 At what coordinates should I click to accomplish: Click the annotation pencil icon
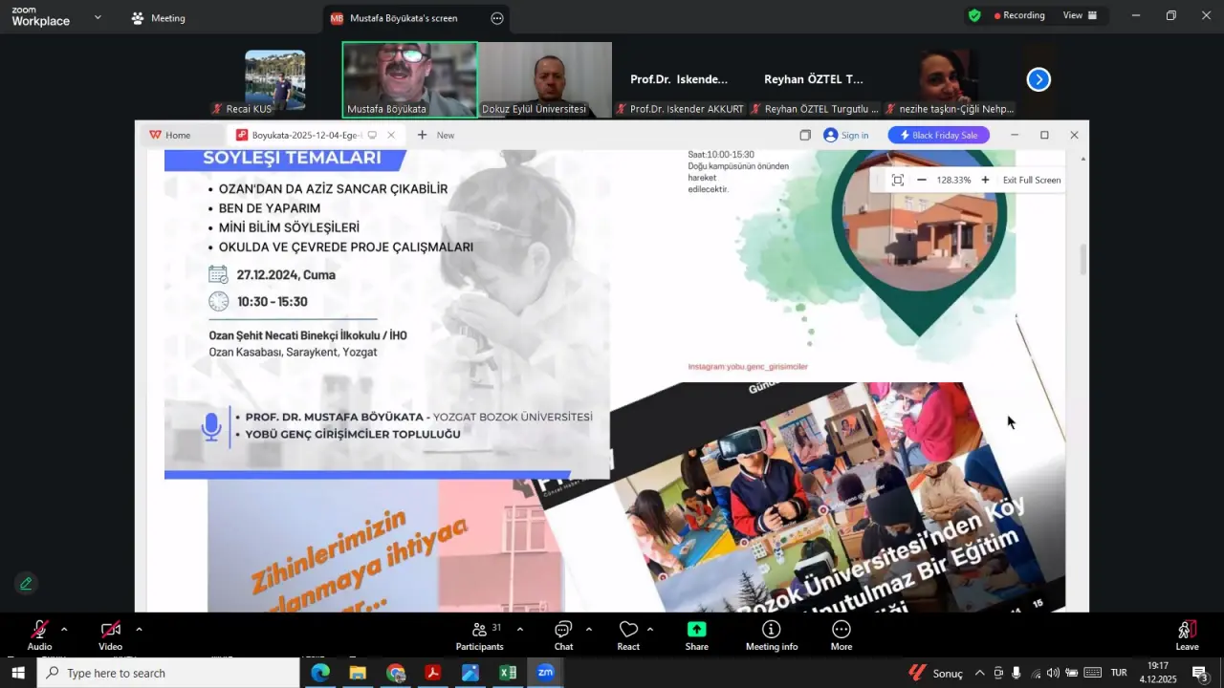pos(26,583)
